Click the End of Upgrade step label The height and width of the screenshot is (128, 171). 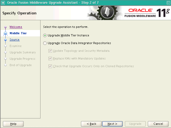[21, 65]
